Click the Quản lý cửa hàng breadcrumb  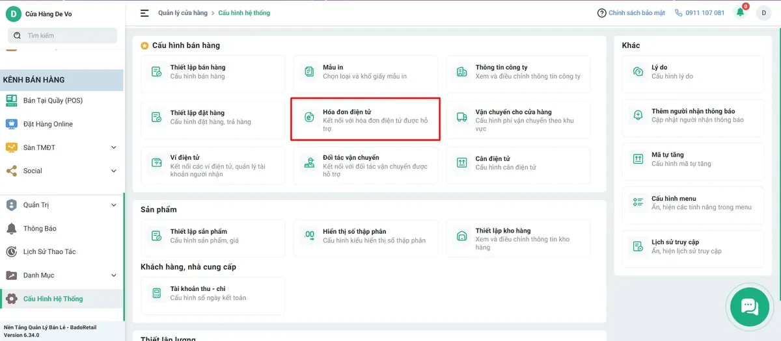pyautogui.click(x=182, y=13)
